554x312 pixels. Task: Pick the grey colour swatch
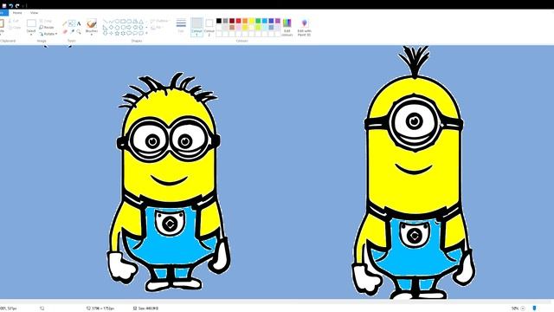click(x=225, y=21)
